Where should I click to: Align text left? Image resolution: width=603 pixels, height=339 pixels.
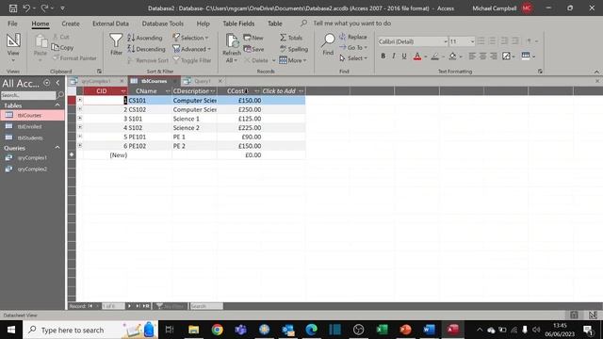click(472, 56)
